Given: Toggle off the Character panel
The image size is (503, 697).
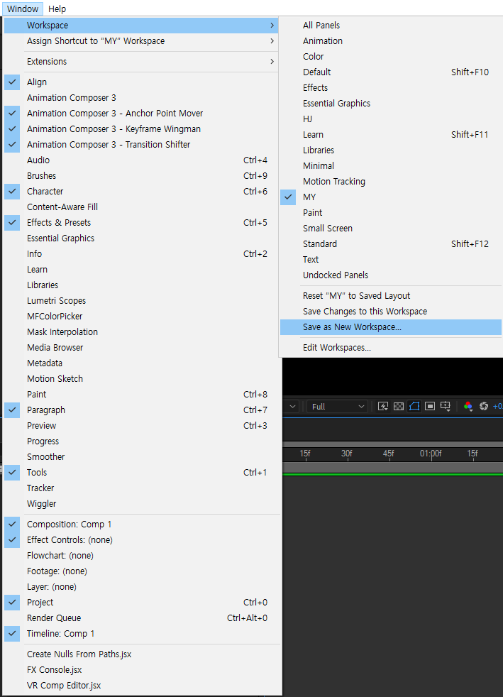Looking at the screenshot, I should tap(141, 192).
